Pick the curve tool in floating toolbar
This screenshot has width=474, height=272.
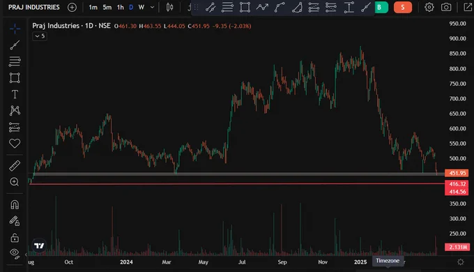pyautogui.click(x=280, y=7)
